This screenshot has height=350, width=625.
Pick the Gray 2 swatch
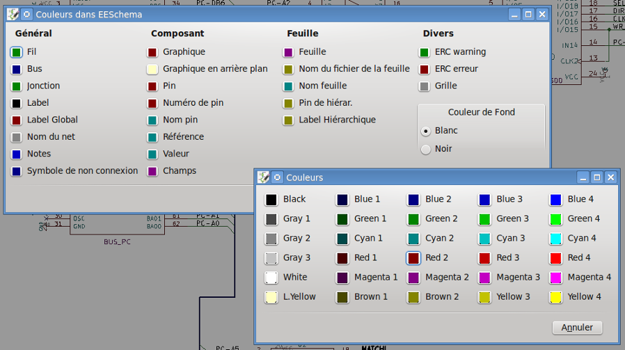tap(271, 239)
